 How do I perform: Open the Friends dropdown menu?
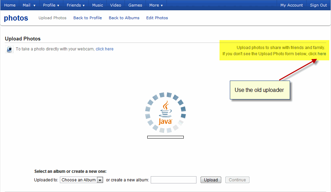click(76, 5)
